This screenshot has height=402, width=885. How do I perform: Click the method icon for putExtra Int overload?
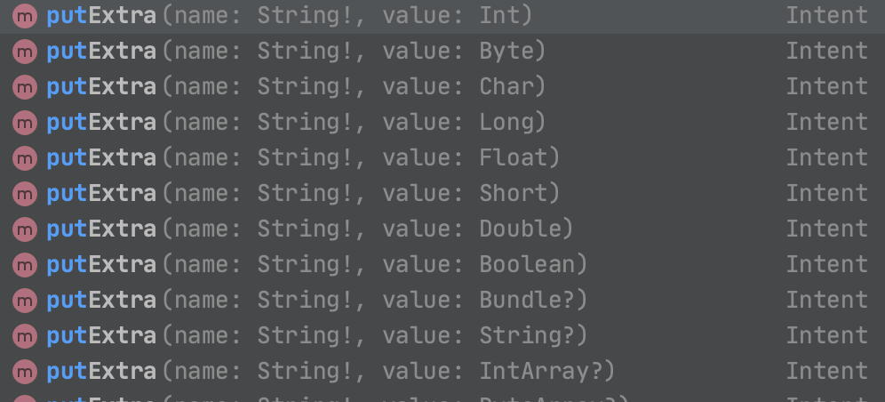(x=24, y=15)
